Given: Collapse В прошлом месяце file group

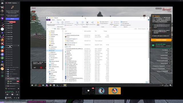Looking at the screenshot, I should (65, 43).
